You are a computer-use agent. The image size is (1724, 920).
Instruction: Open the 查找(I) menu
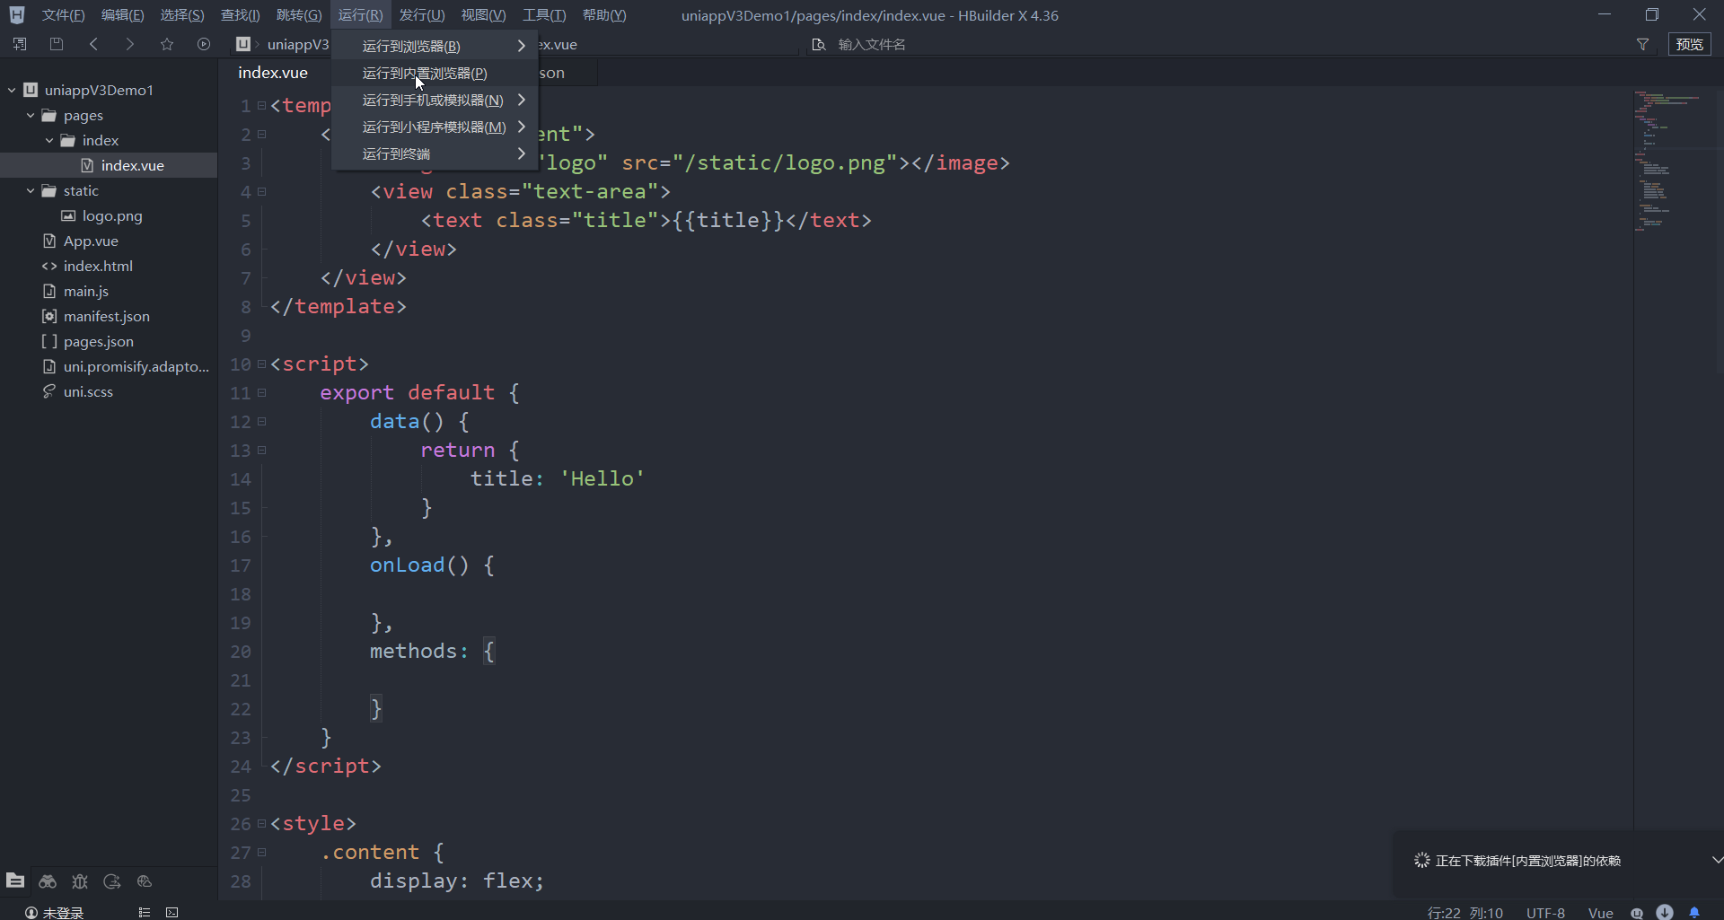(241, 15)
